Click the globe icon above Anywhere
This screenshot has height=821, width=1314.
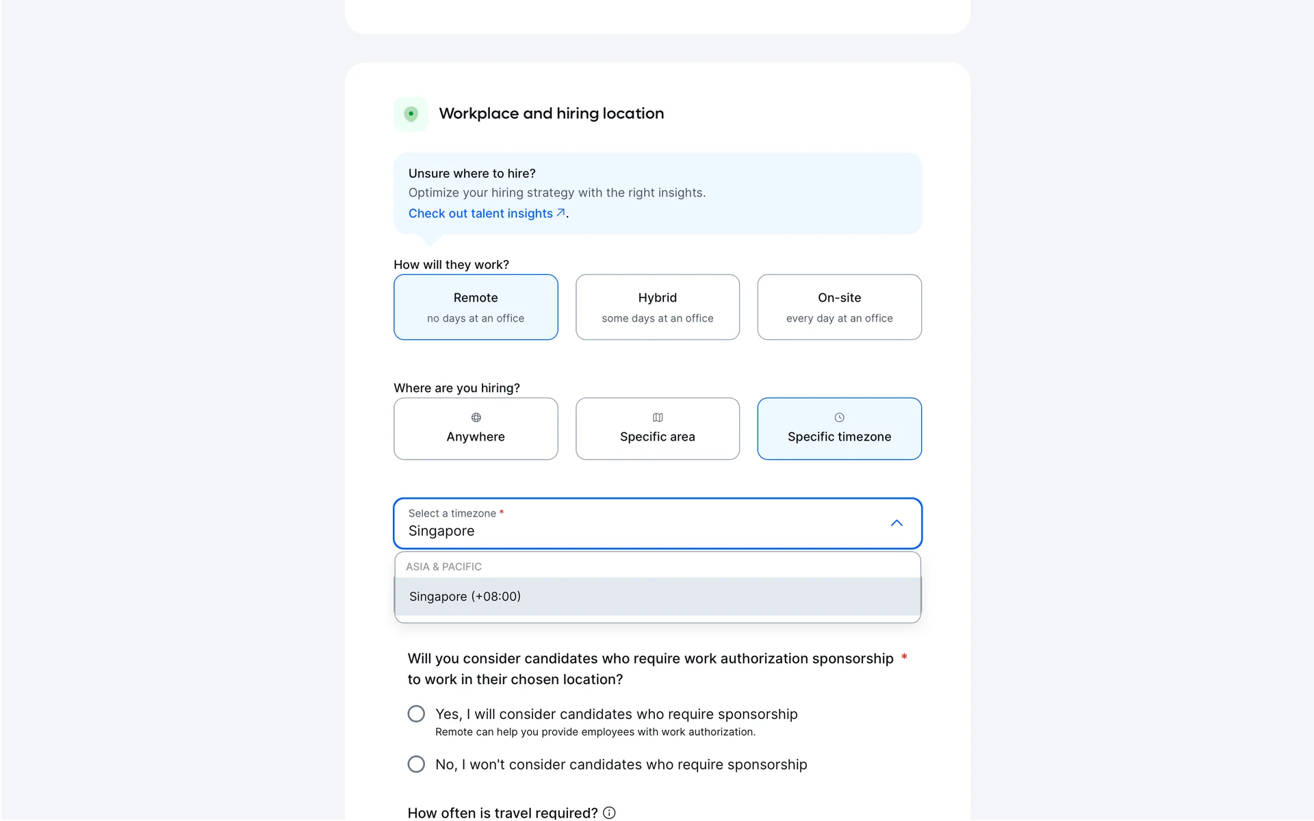(x=476, y=417)
